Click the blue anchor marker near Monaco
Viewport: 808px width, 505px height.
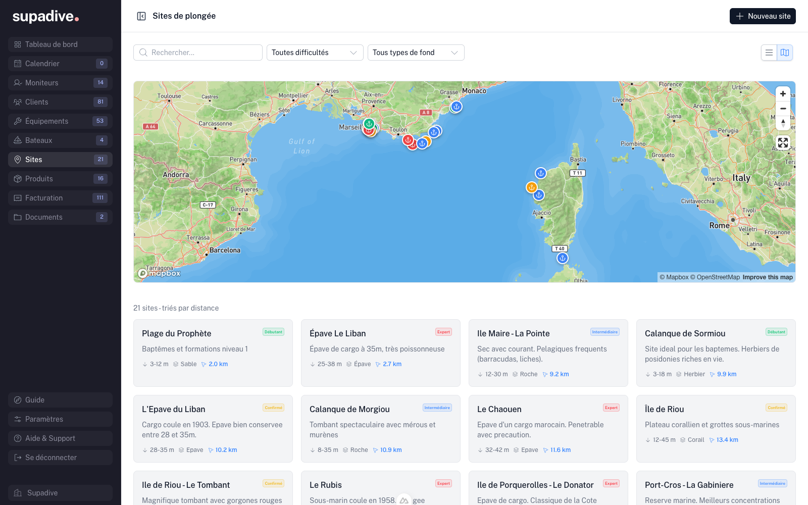pyautogui.click(x=456, y=107)
